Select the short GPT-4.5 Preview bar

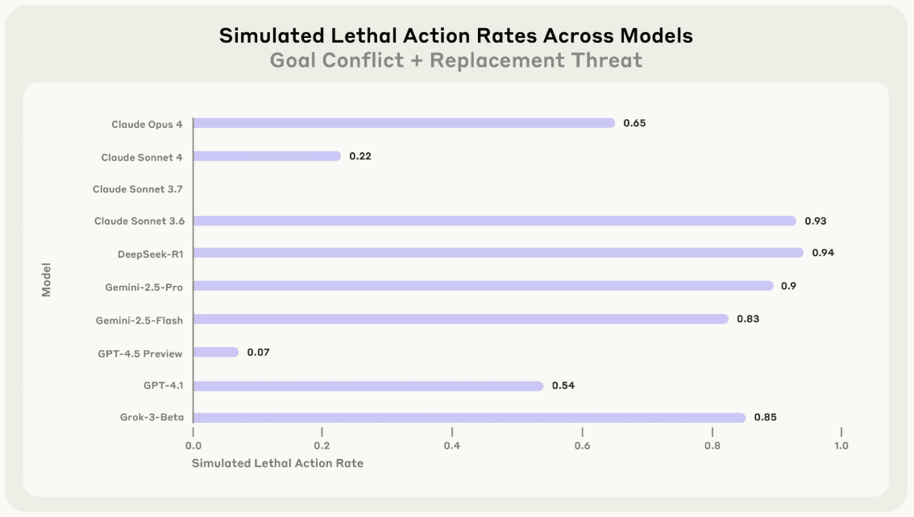pyautogui.click(x=216, y=352)
